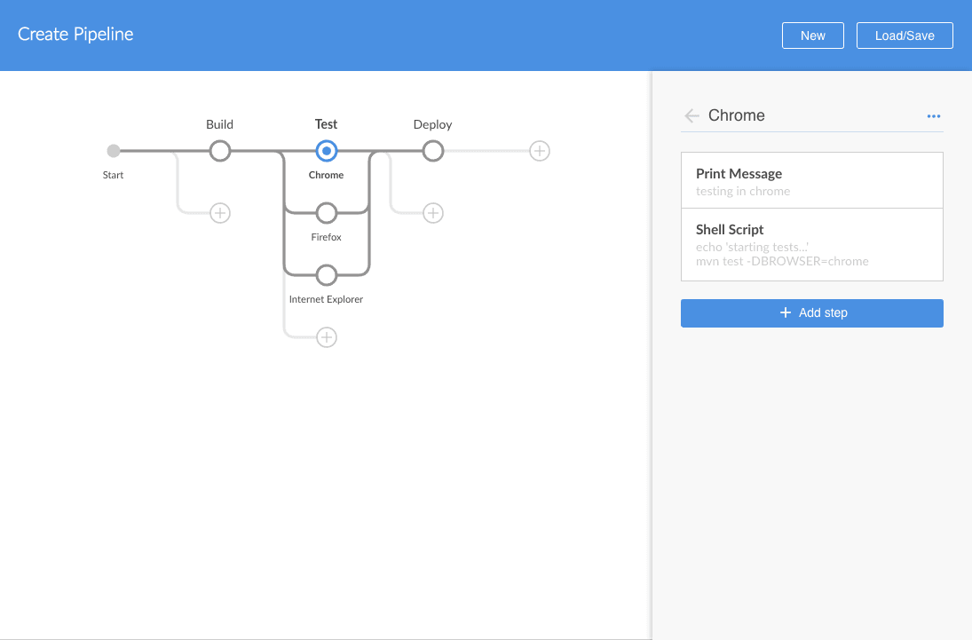Screen dimensions: 972x640
Task: Open the three-dot menu for Chrome stage
Action: tap(933, 116)
